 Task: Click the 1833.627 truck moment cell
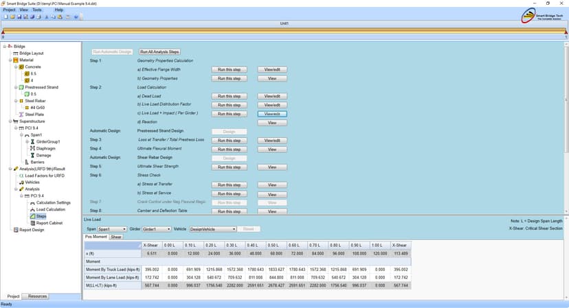tap(276, 270)
